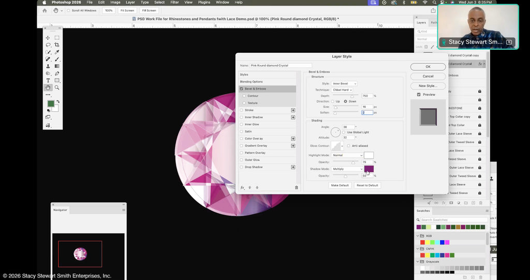
Task: Uncheck the Bevel & Emboss effect
Action: tap(241, 89)
